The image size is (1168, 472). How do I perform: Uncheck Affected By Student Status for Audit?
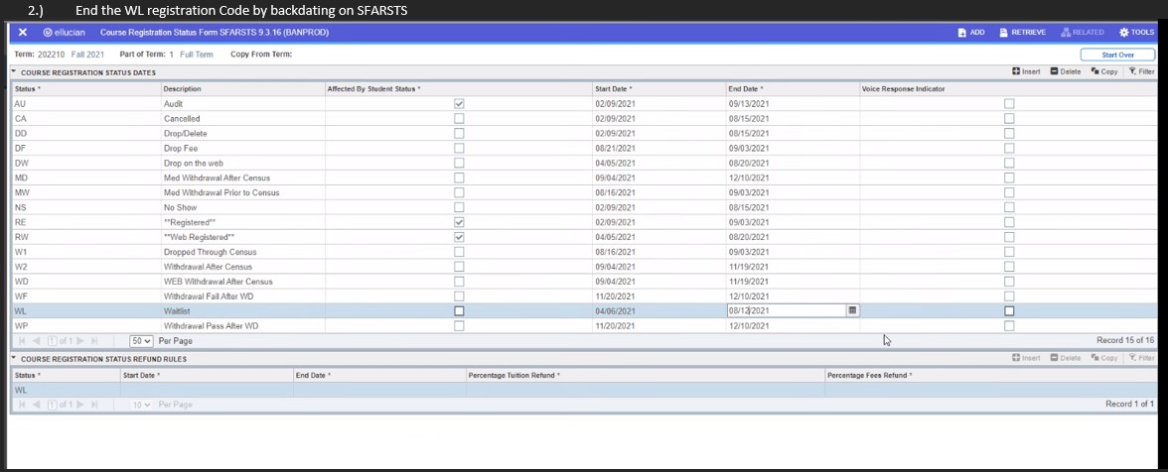point(458,103)
